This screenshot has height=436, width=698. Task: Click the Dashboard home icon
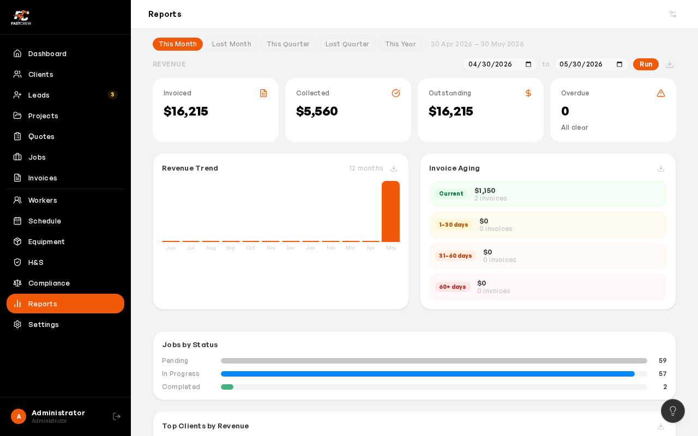[x=17, y=53]
